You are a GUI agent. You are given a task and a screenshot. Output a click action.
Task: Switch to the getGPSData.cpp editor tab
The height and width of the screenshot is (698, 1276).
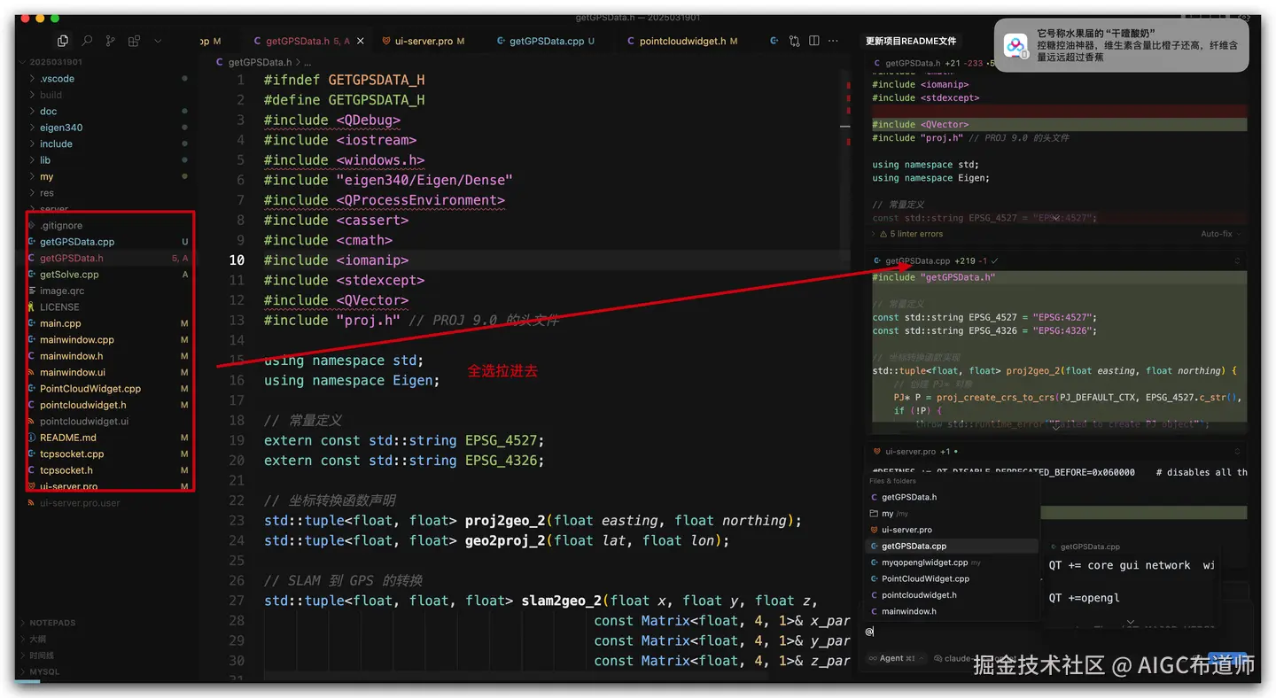tap(546, 41)
